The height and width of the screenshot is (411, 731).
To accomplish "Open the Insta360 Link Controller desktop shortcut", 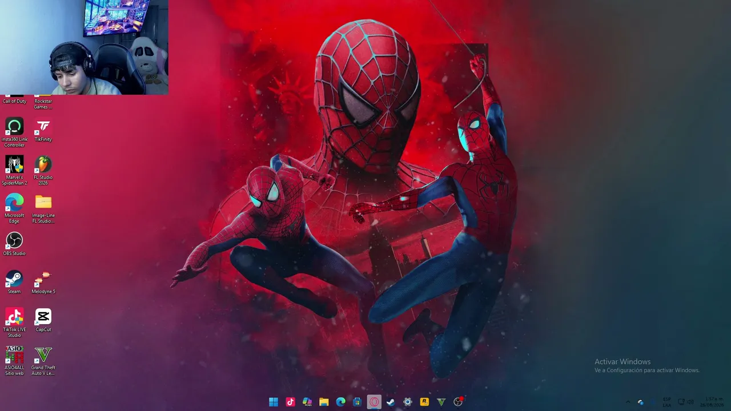I will click(14, 132).
